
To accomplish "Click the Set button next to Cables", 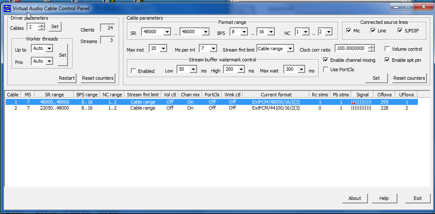I will pyautogui.click(x=55, y=26).
